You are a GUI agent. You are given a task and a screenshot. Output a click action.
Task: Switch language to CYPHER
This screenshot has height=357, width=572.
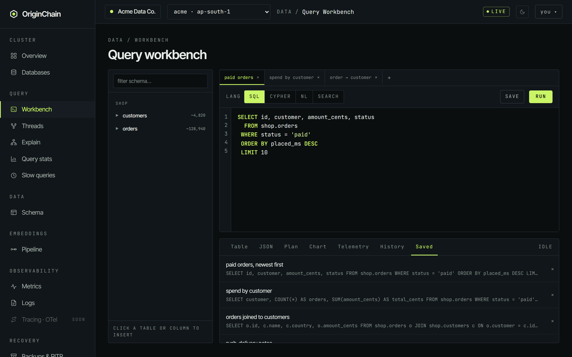280,97
